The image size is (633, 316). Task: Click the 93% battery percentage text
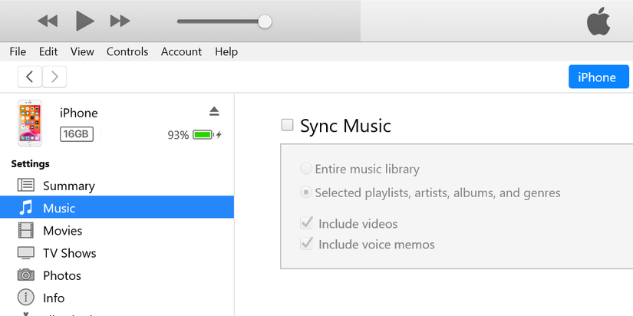[178, 135]
